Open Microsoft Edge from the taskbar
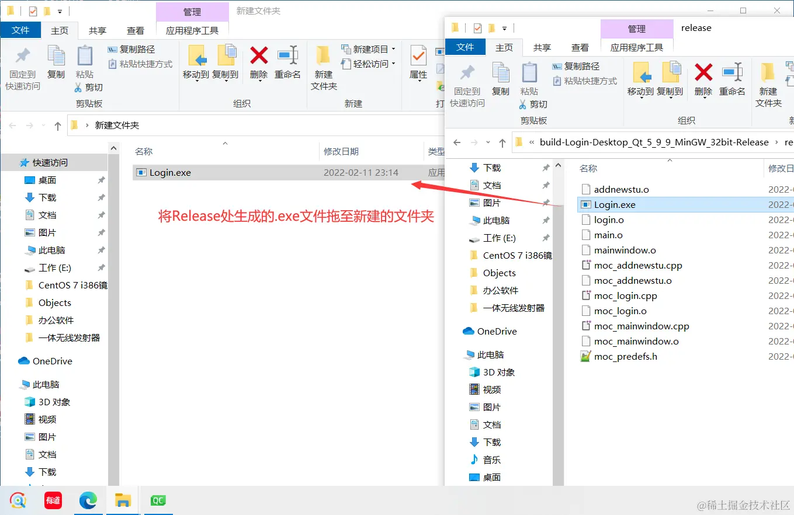 click(88, 500)
